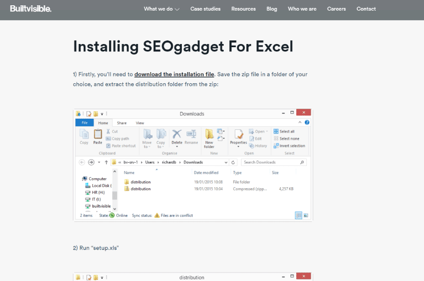The image size is (424, 281).
Task: Sort by the Size column header
Action: coord(275,172)
